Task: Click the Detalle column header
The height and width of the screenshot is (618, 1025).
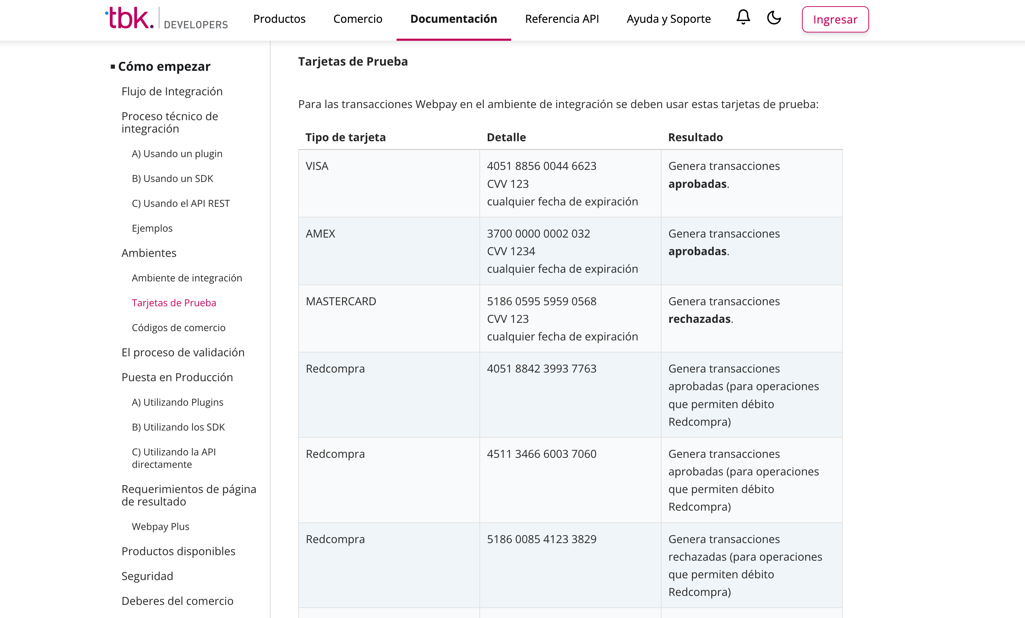Action: coord(506,137)
